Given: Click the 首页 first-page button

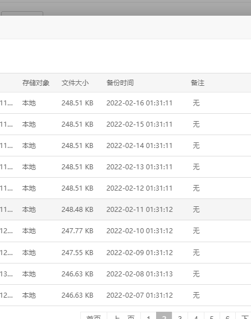Looking at the screenshot, I should [94, 316].
